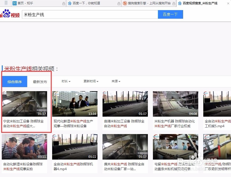The height and width of the screenshot is (177, 231).
Task: Enable 综合排序 sorting
Action: (x=14, y=82)
